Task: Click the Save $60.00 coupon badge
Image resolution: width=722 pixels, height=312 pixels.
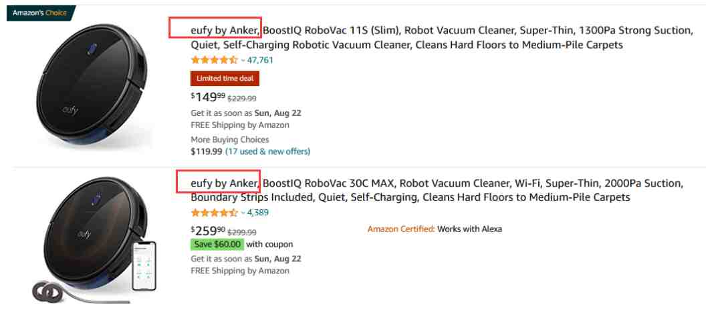Action: [217, 244]
